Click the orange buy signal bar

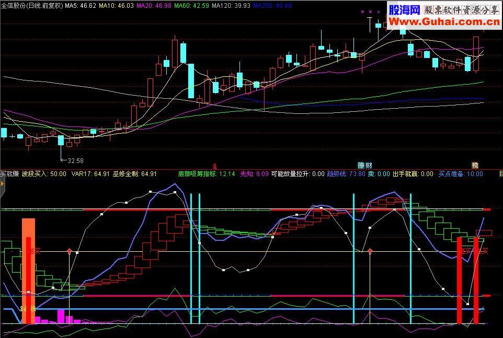[28, 271]
